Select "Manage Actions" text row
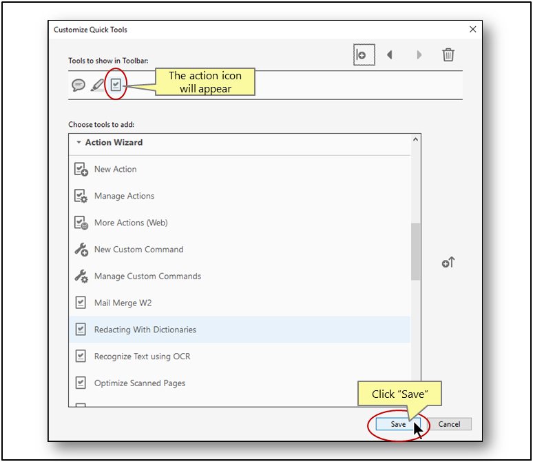Screen dimensions: 533x462 [x=240, y=196]
